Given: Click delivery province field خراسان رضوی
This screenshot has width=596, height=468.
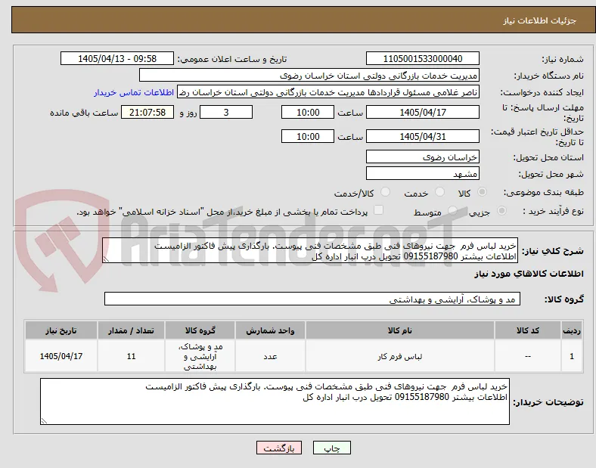Looking at the screenshot, I should click(423, 157).
